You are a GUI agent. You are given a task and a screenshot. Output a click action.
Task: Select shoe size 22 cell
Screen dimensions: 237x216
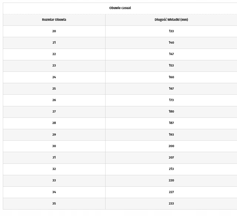[x=54, y=54]
